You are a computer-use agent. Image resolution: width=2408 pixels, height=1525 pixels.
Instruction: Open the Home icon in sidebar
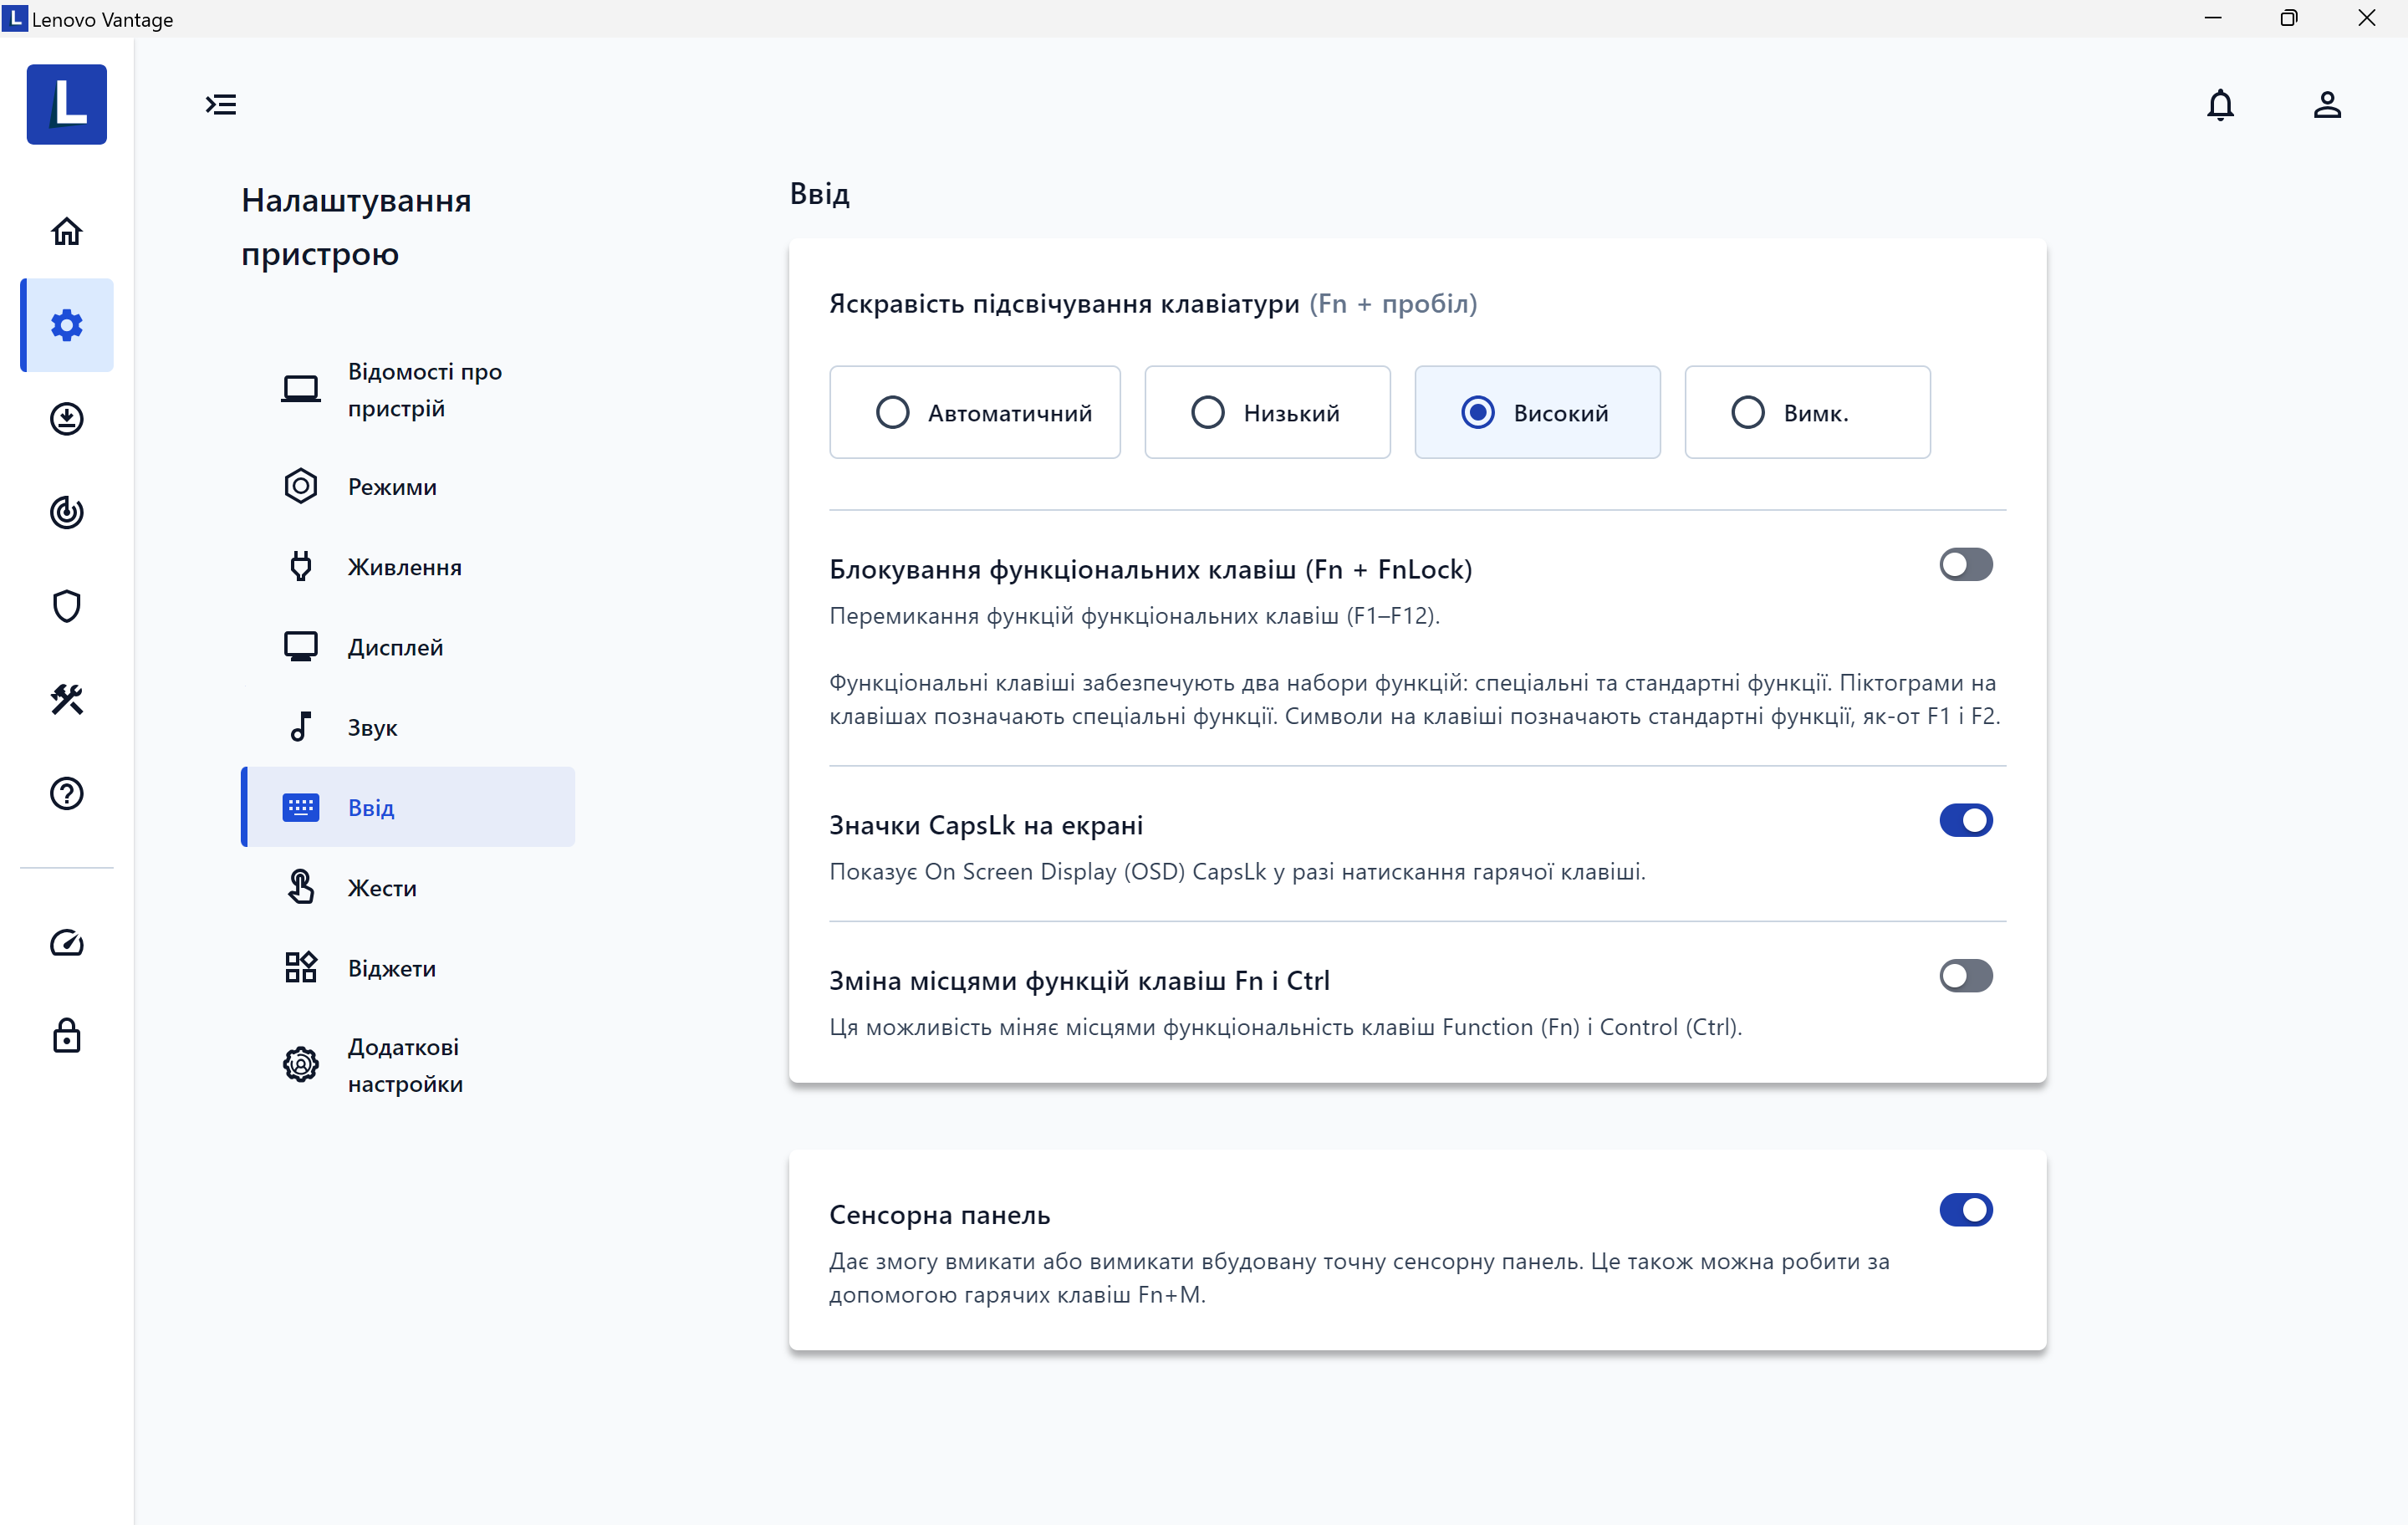(x=66, y=231)
